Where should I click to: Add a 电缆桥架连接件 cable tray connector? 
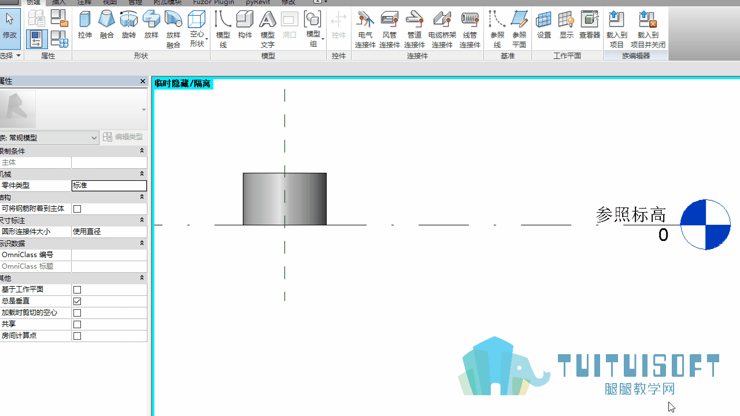442,29
